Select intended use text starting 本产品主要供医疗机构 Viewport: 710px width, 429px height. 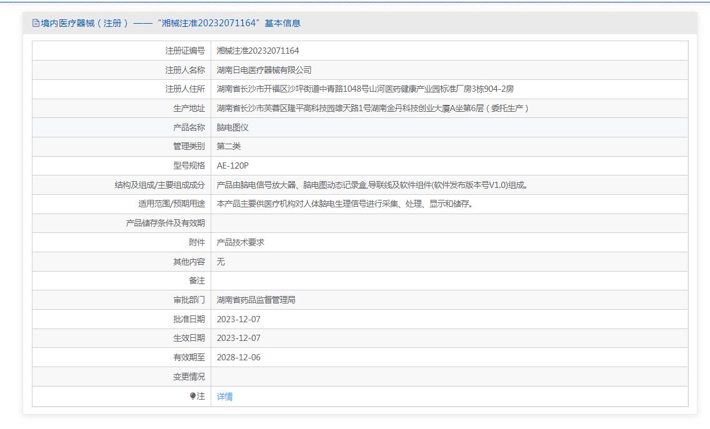pyautogui.click(x=344, y=204)
